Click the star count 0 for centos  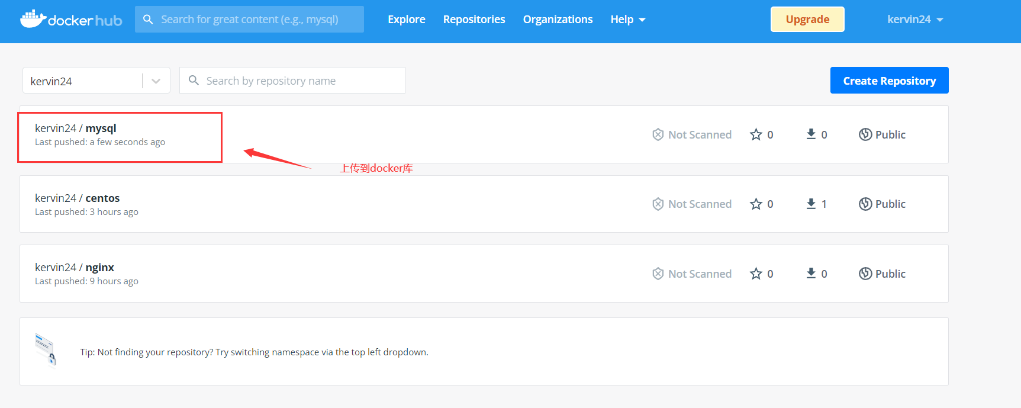[770, 204]
